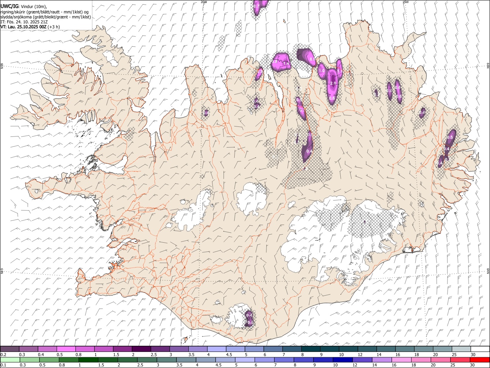Click the 'slydda/snjókoma' legend description line
The image size is (490, 368).
[46, 17]
